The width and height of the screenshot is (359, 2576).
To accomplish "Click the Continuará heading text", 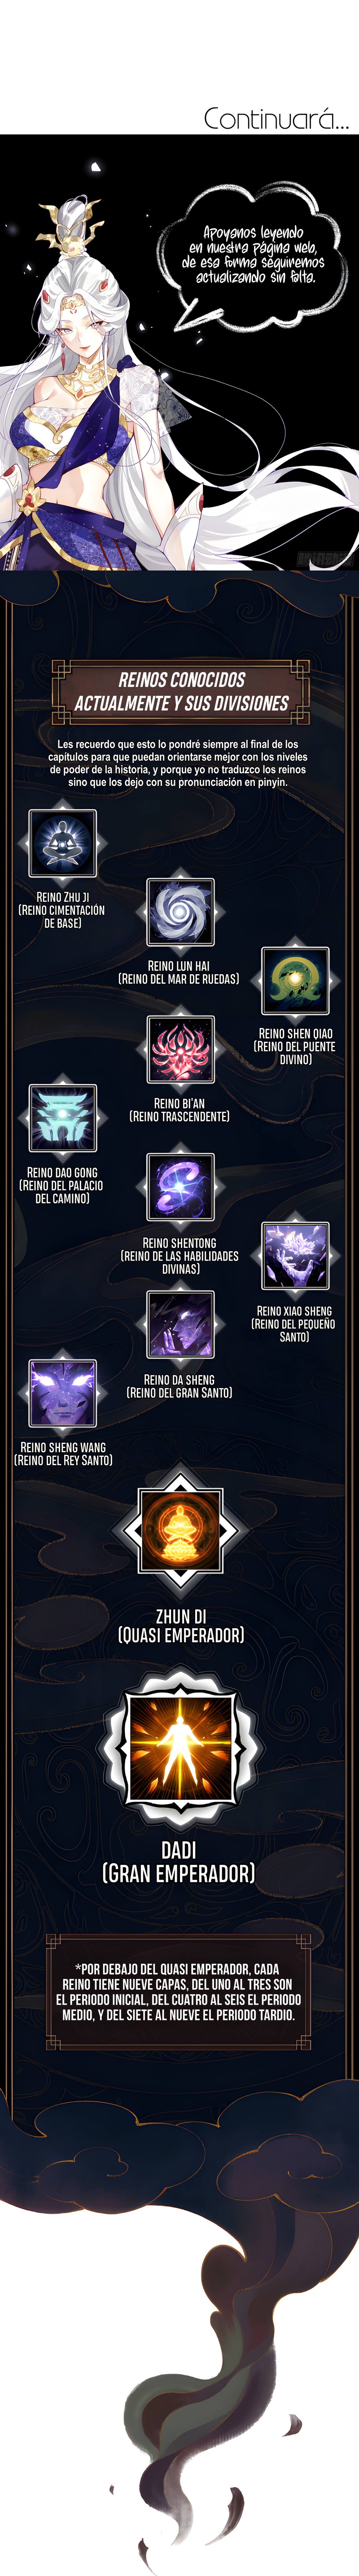I will click(x=276, y=119).
